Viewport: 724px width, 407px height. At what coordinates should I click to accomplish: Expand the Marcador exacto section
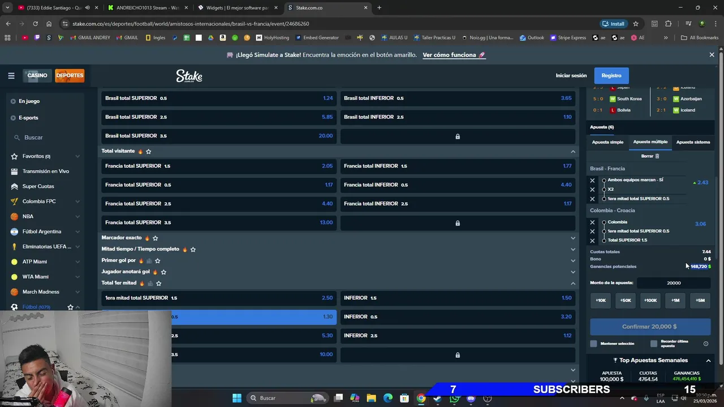(x=573, y=238)
